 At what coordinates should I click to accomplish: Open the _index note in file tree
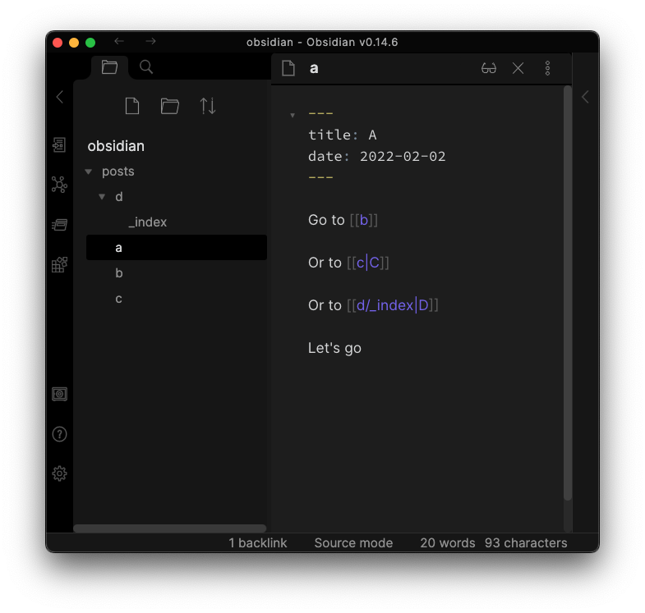pos(148,222)
